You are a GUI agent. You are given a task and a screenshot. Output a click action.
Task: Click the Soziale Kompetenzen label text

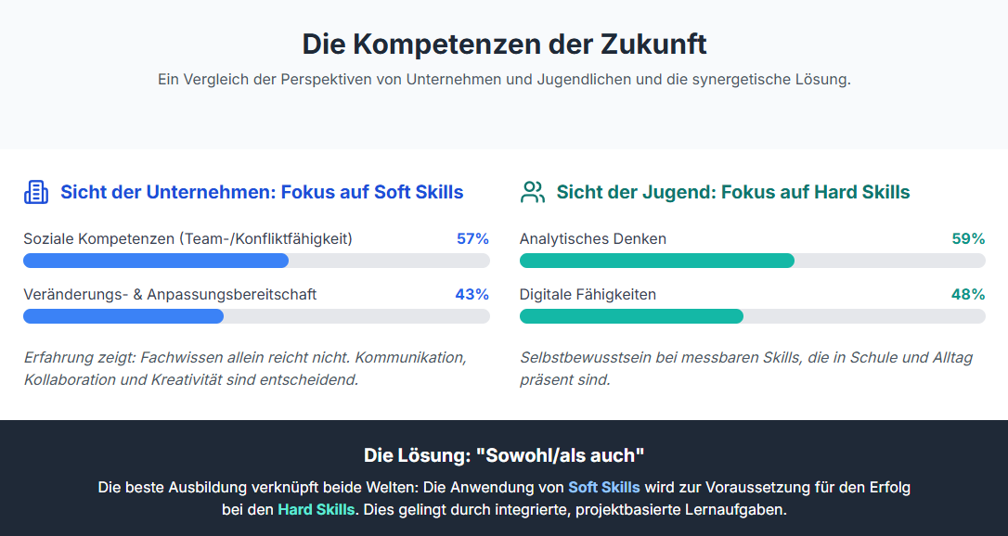tap(187, 238)
